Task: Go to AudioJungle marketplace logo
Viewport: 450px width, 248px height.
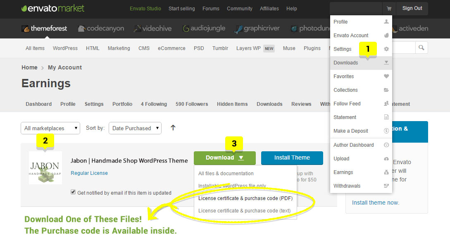Action: [203, 29]
